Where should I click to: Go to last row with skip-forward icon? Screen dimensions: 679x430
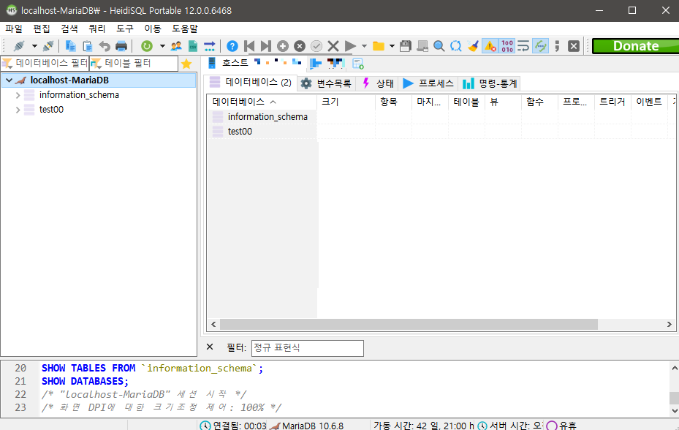(266, 46)
